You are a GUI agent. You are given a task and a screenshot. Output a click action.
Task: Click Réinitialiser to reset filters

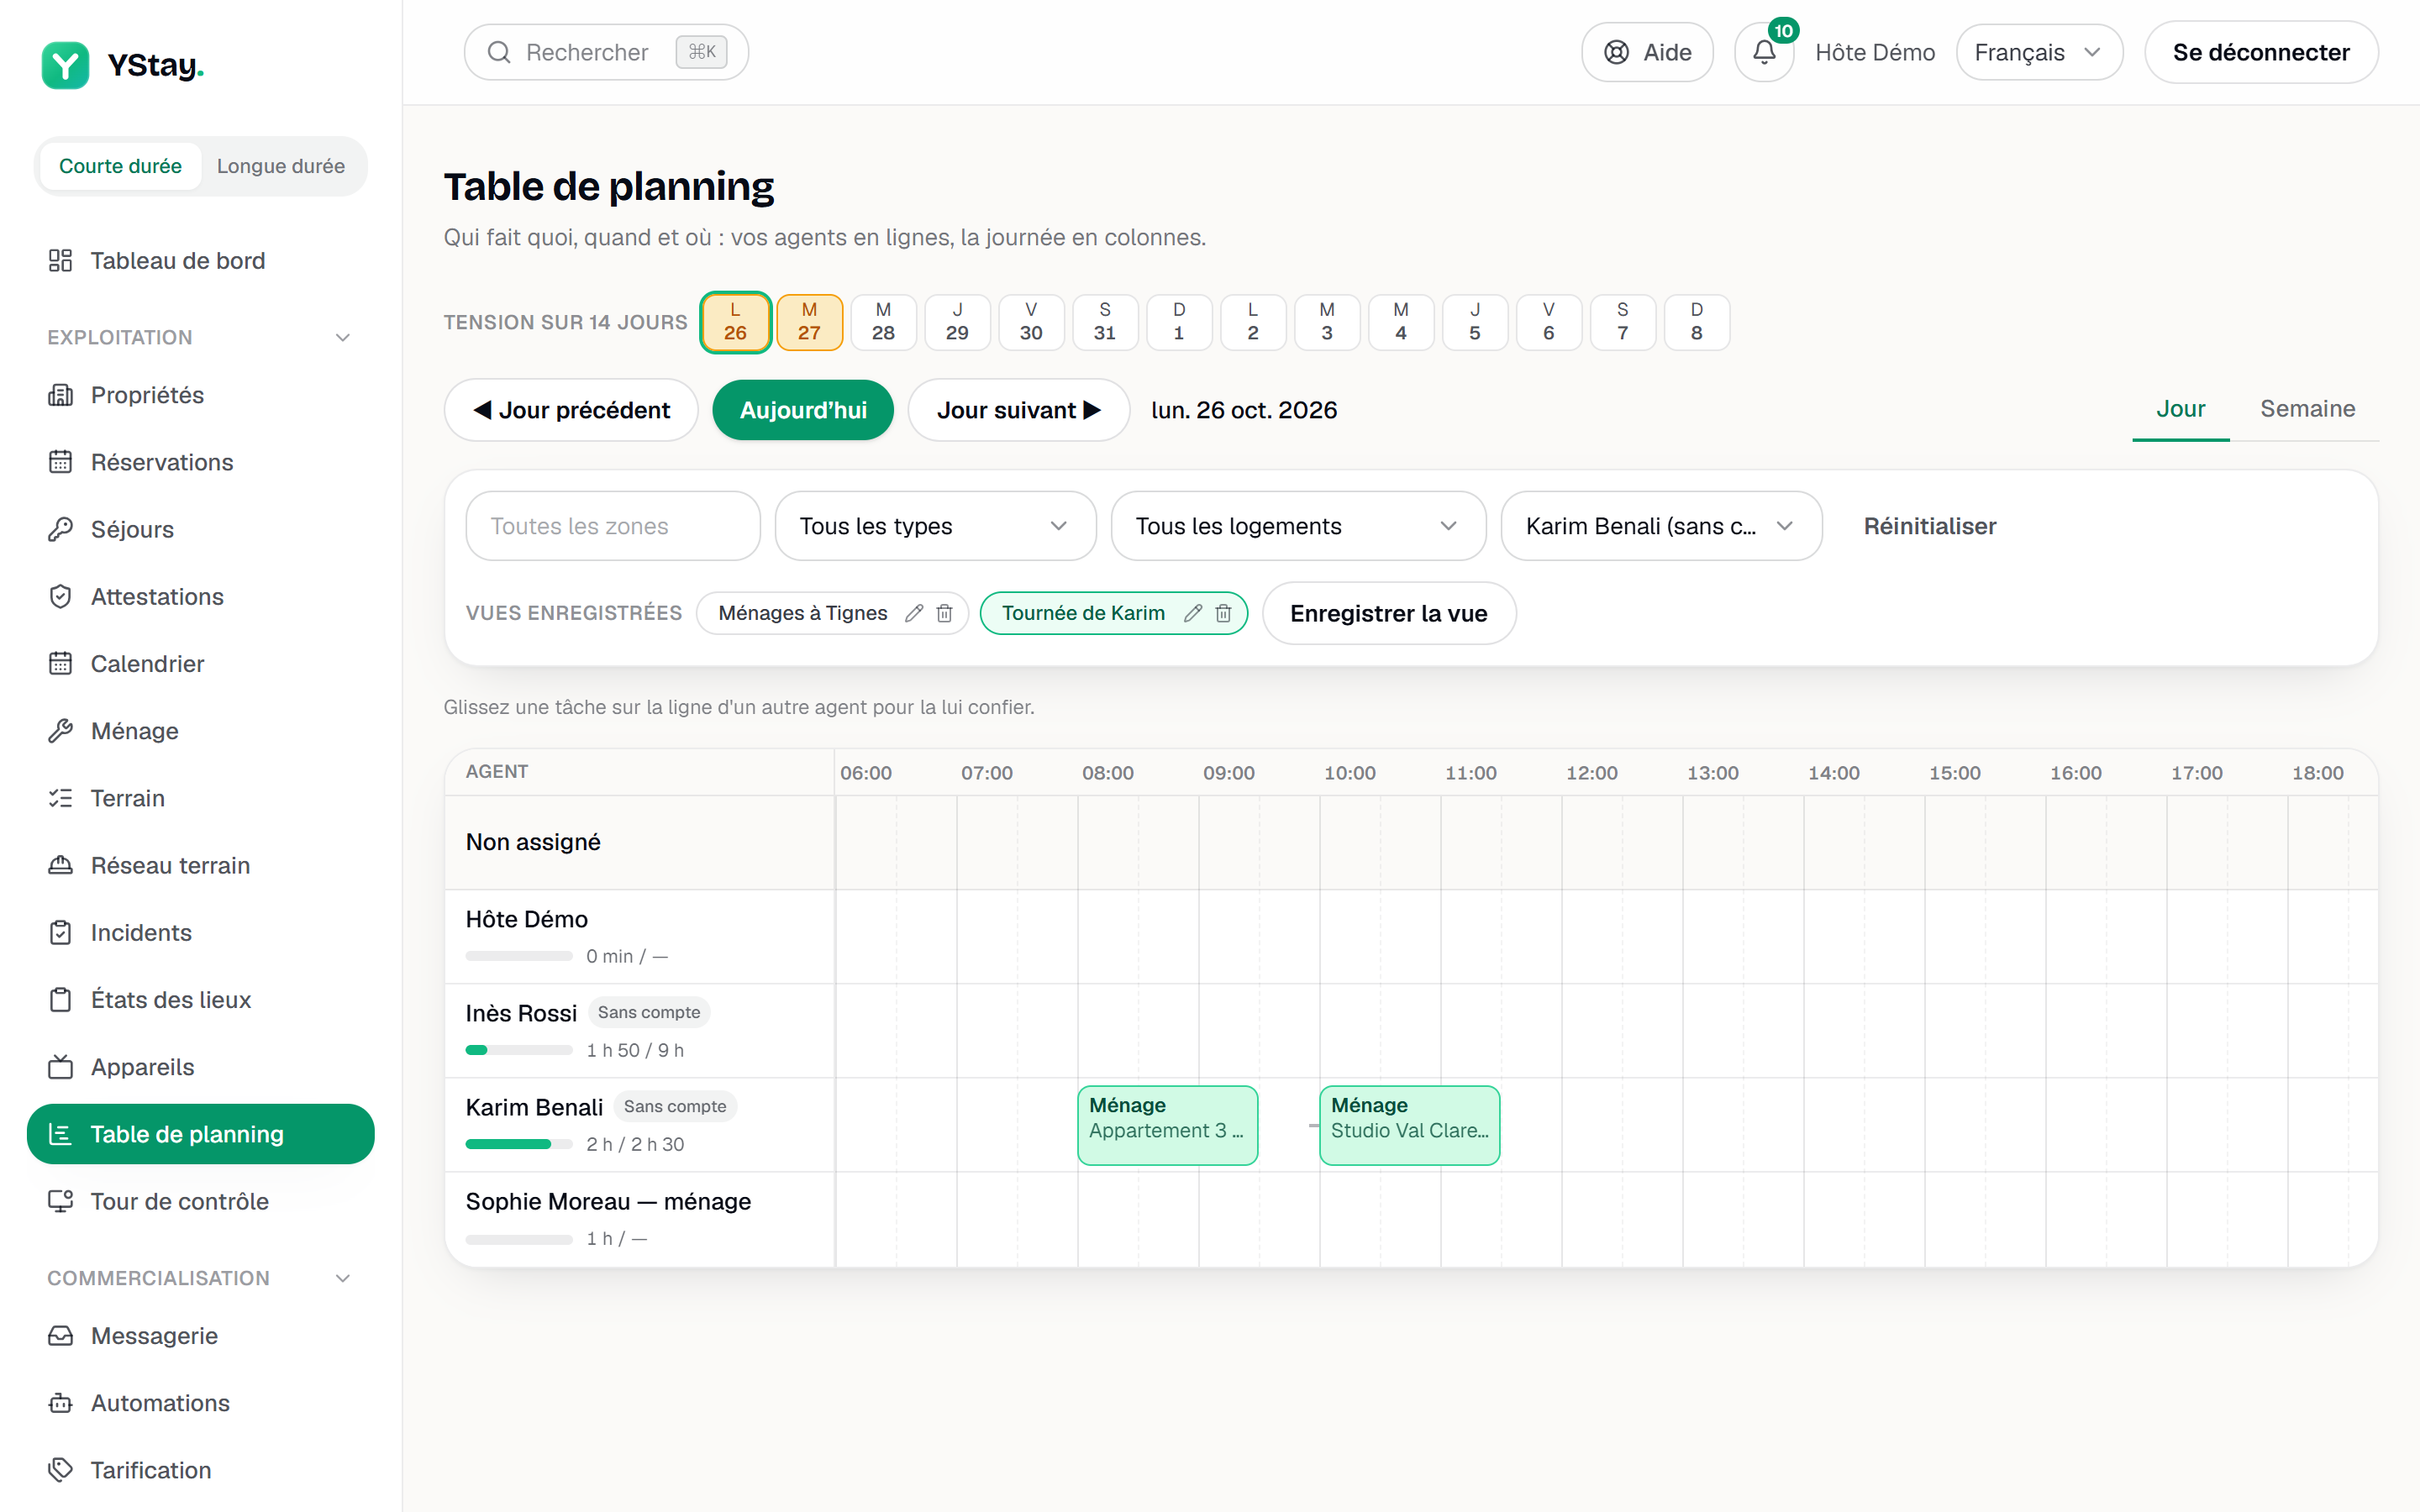(x=1929, y=526)
